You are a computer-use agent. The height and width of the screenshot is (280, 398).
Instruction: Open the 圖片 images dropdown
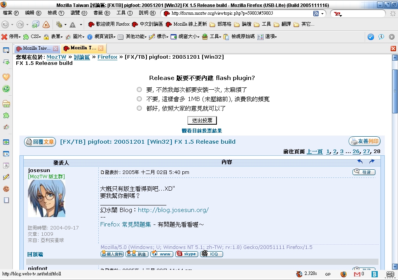coord(75,37)
